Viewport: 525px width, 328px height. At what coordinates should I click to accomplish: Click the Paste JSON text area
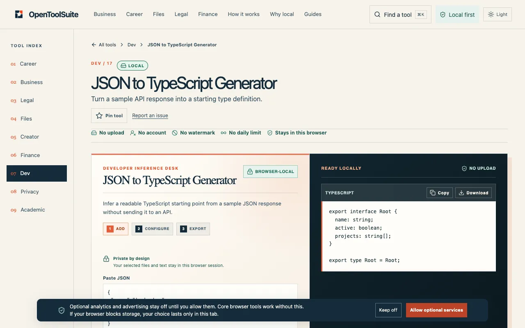pyautogui.click(x=200, y=305)
